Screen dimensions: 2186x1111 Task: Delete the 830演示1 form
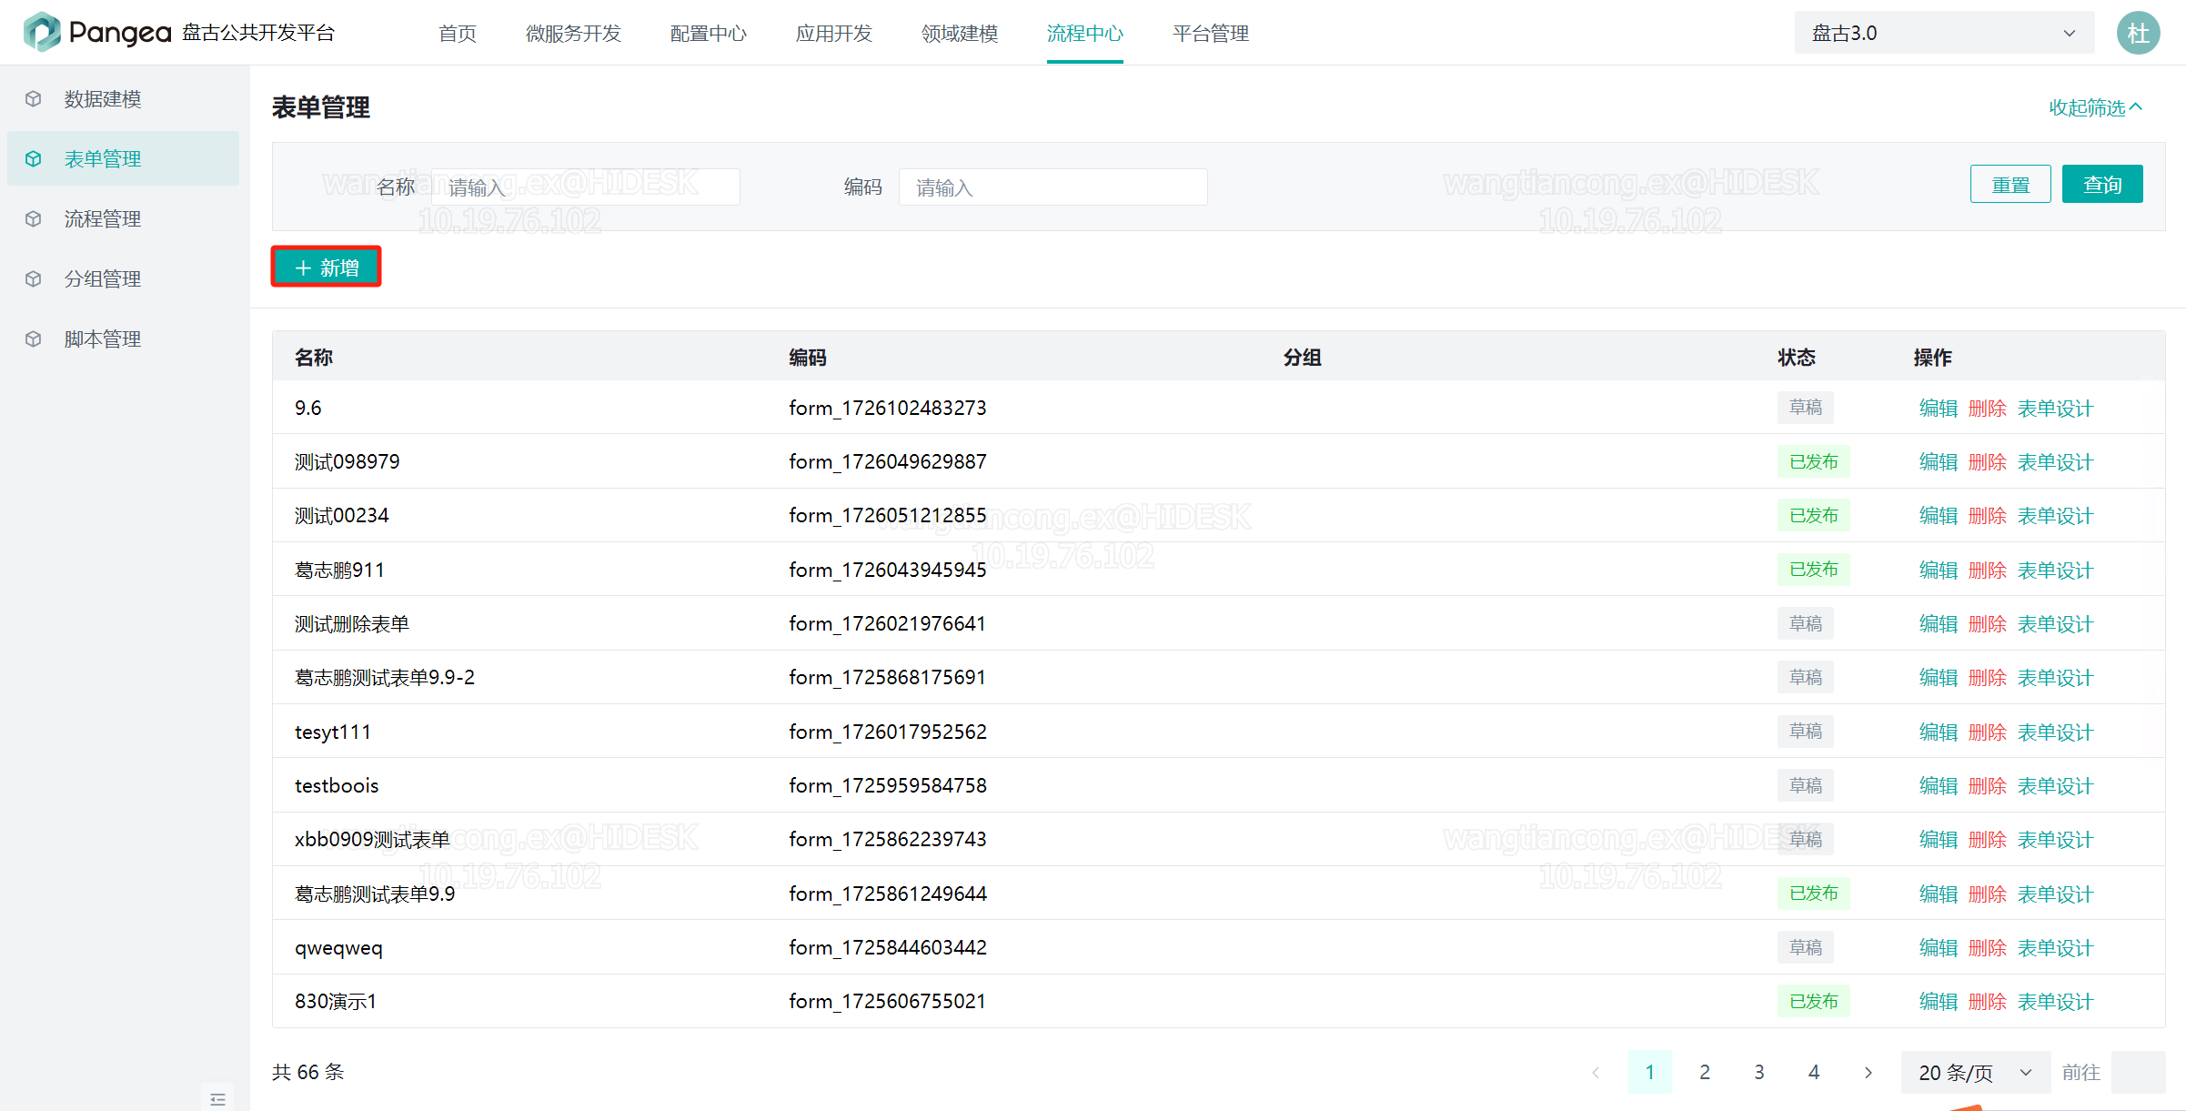(x=1987, y=1002)
